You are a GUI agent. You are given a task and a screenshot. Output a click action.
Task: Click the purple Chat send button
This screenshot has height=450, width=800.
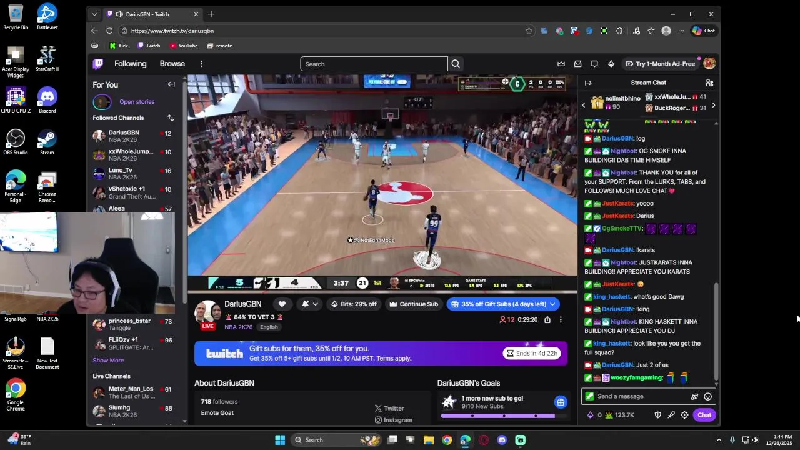tap(704, 415)
